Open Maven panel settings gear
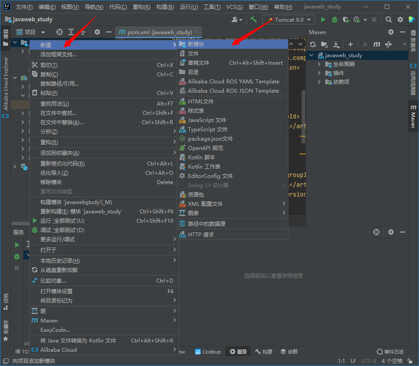The height and width of the screenshot is (366, 419). pos(391,32)
